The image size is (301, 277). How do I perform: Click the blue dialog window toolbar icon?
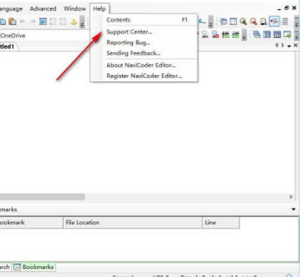pyautogui.click(x=43, y=21)
